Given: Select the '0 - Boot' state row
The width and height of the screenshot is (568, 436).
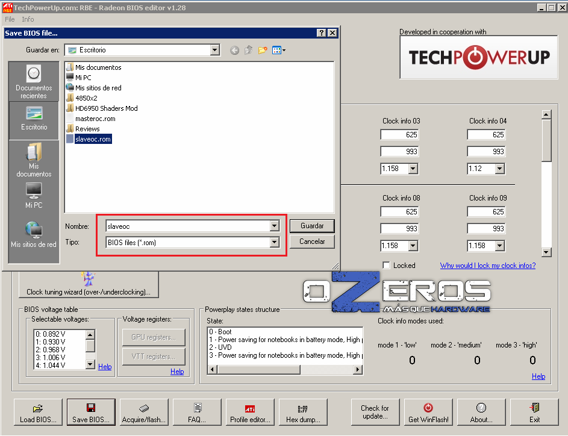Looking at the screenshot, I should [x=220, y=332].
